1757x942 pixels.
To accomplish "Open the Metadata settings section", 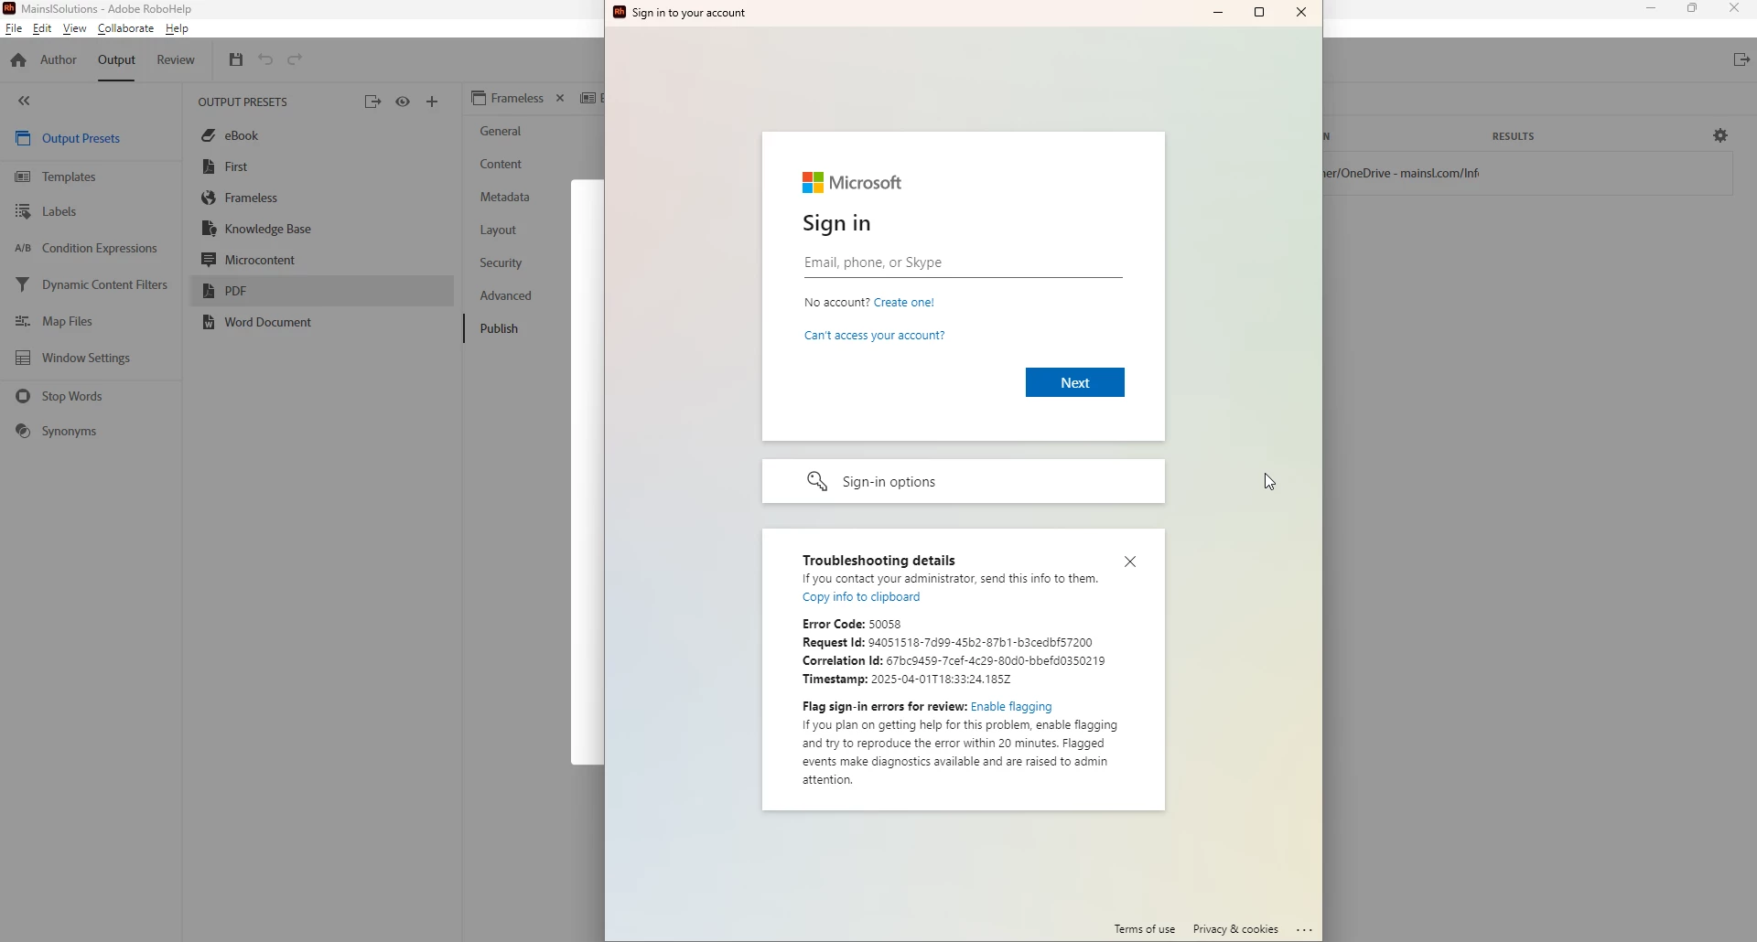I will 505,198.
